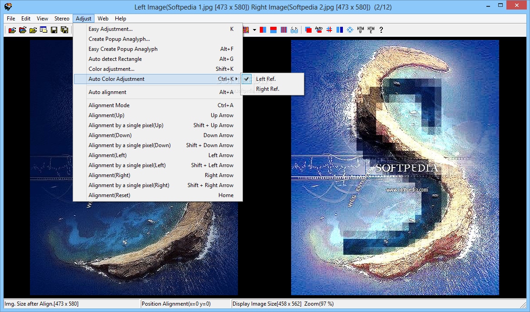Enable Alignment Mode
Screen dimensions: 530x312
point(158,105)
